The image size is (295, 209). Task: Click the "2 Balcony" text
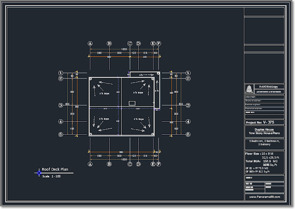[264, 144]
